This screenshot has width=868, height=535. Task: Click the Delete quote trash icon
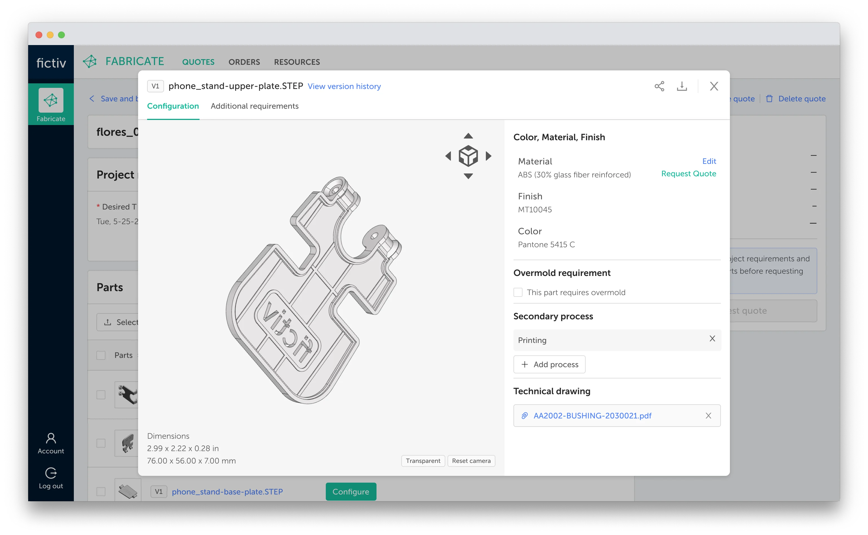(x=769, y=99)
